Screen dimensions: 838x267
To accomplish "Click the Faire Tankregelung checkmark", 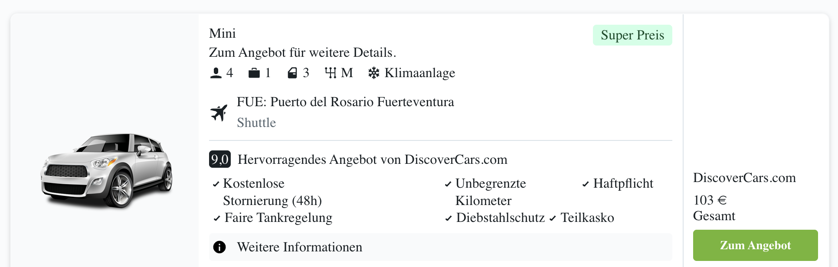I will [217, 218].
